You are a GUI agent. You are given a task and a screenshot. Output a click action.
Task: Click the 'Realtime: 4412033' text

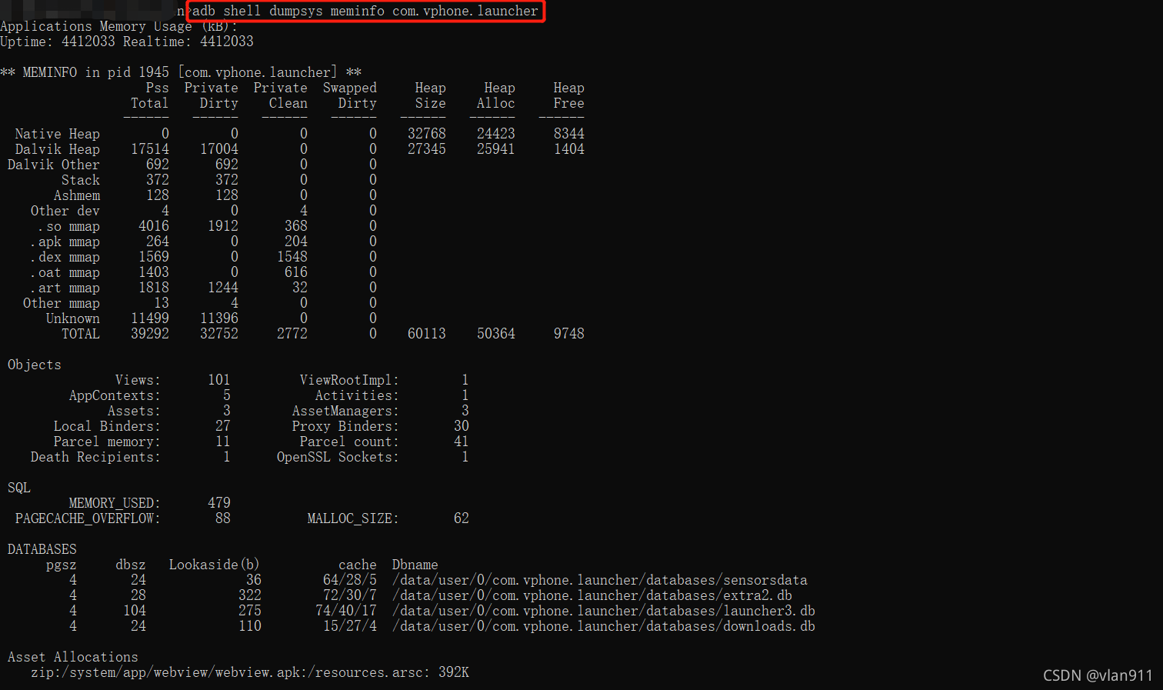pyautogui.click(x=188, y=42)
